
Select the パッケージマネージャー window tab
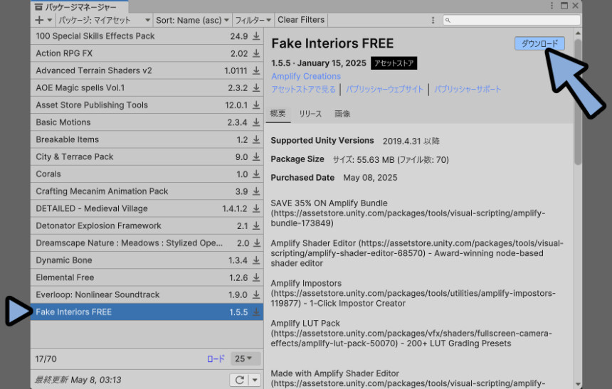80,6
